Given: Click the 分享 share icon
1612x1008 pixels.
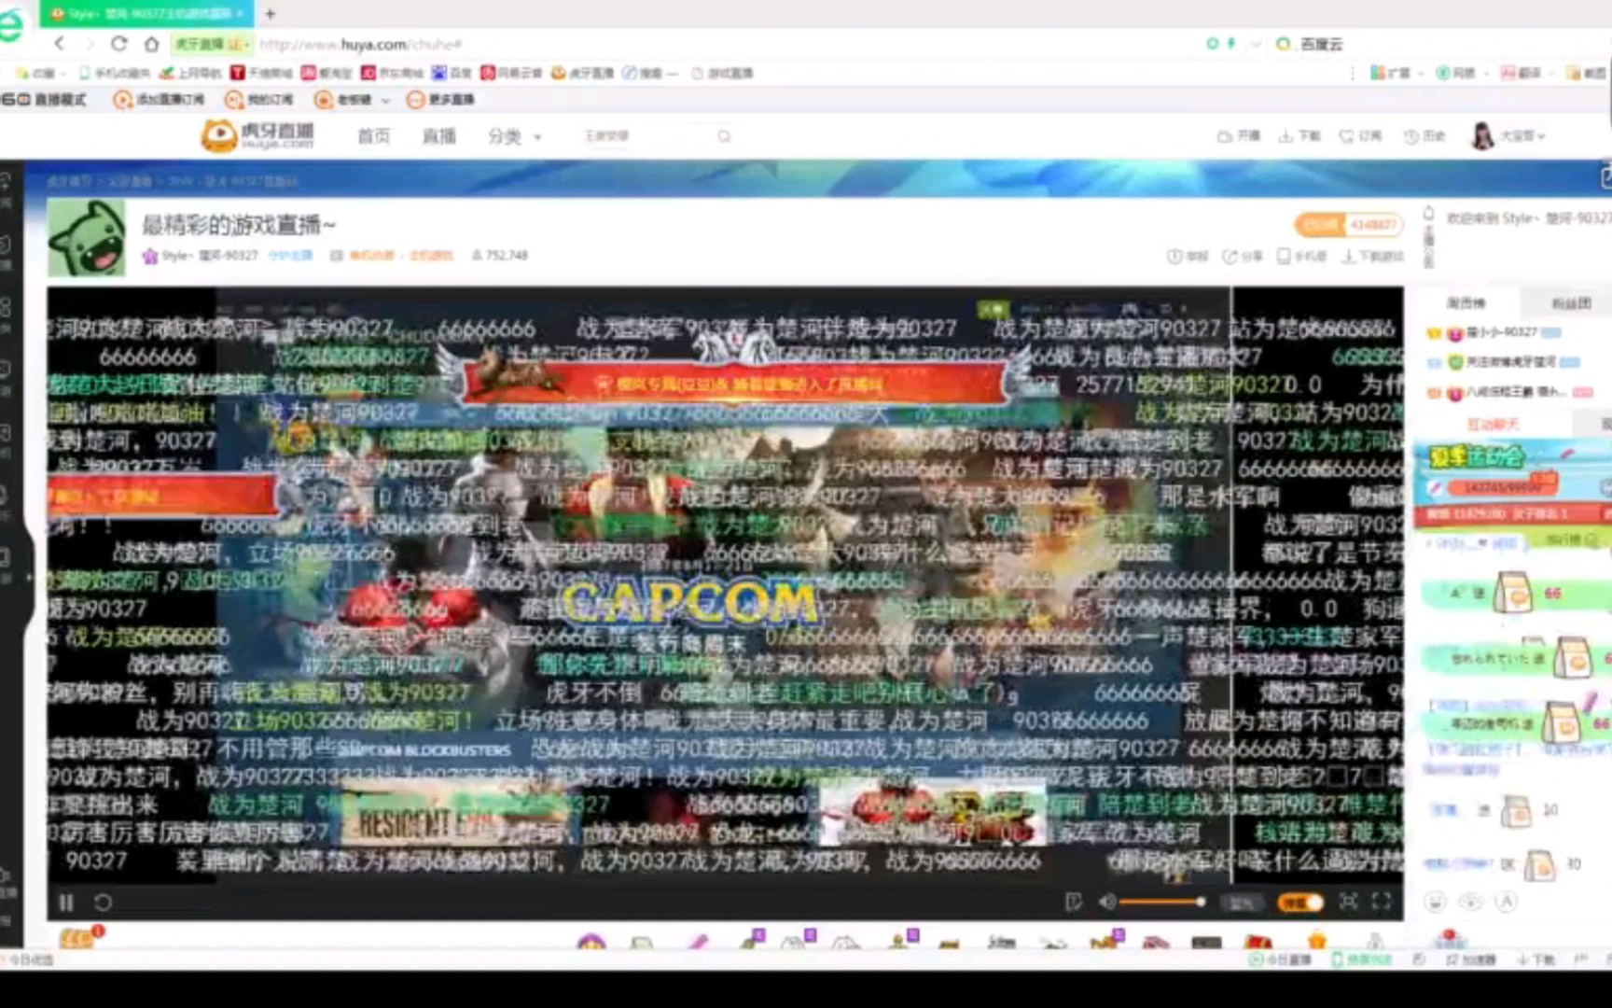Looking at the screenshot, I should 1243,256.
